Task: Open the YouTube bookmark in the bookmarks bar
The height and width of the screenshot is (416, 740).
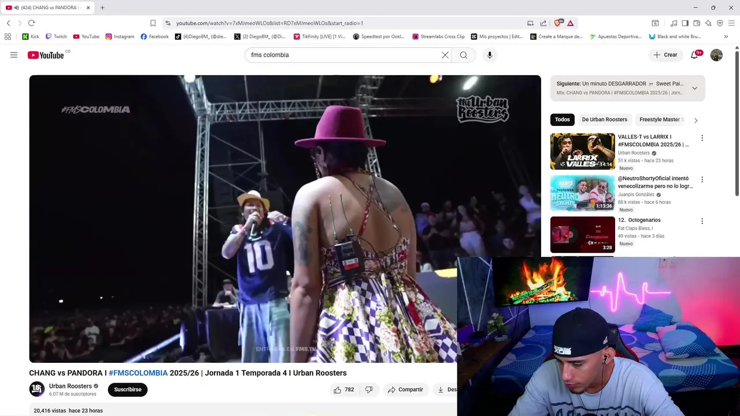Action: (x=86, y=36)
